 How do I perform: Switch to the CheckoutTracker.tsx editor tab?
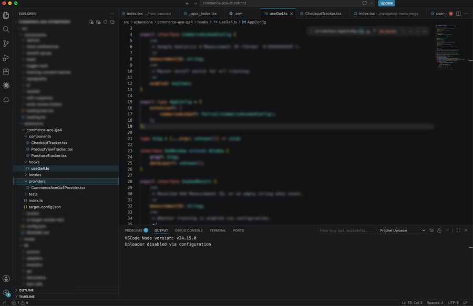(x=323, y=14)
